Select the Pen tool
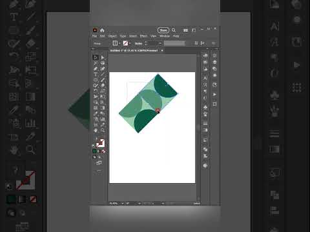310x232 pixels. pos(96,69)
